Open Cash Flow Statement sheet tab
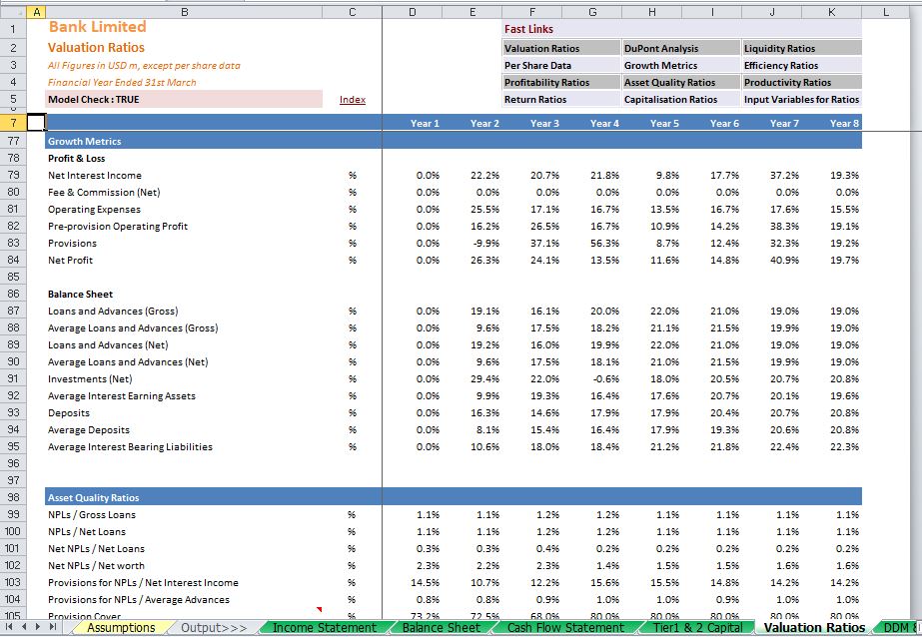 565,628
